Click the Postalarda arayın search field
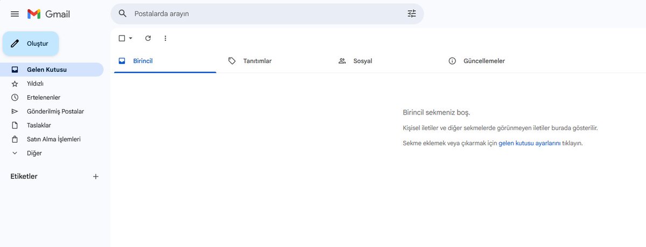The width and height of the screenshot is (646, 247). pyautogui.click(x=266, y=13)
